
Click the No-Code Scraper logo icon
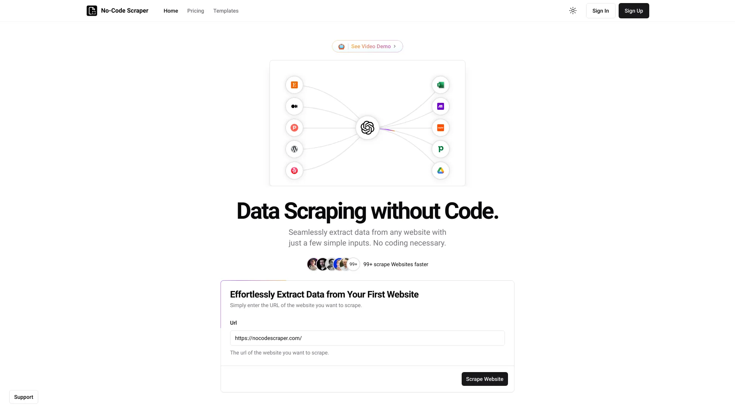click(x=91, y=11)
